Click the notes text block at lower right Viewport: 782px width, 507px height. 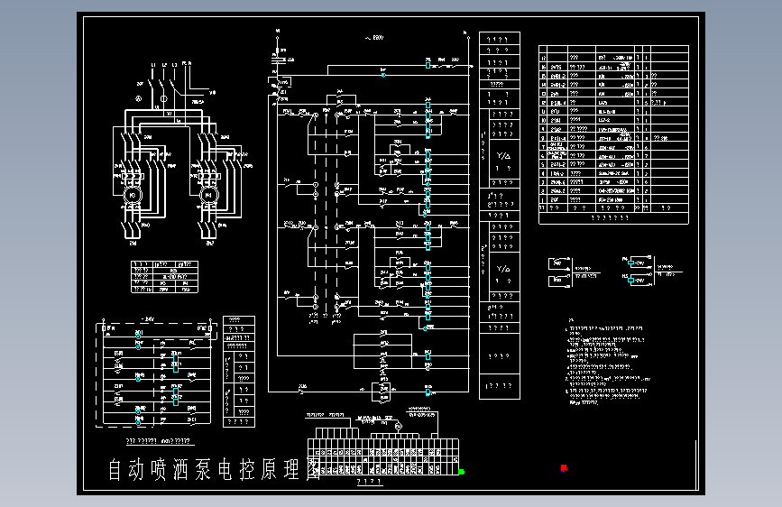[x=607, y=362]
